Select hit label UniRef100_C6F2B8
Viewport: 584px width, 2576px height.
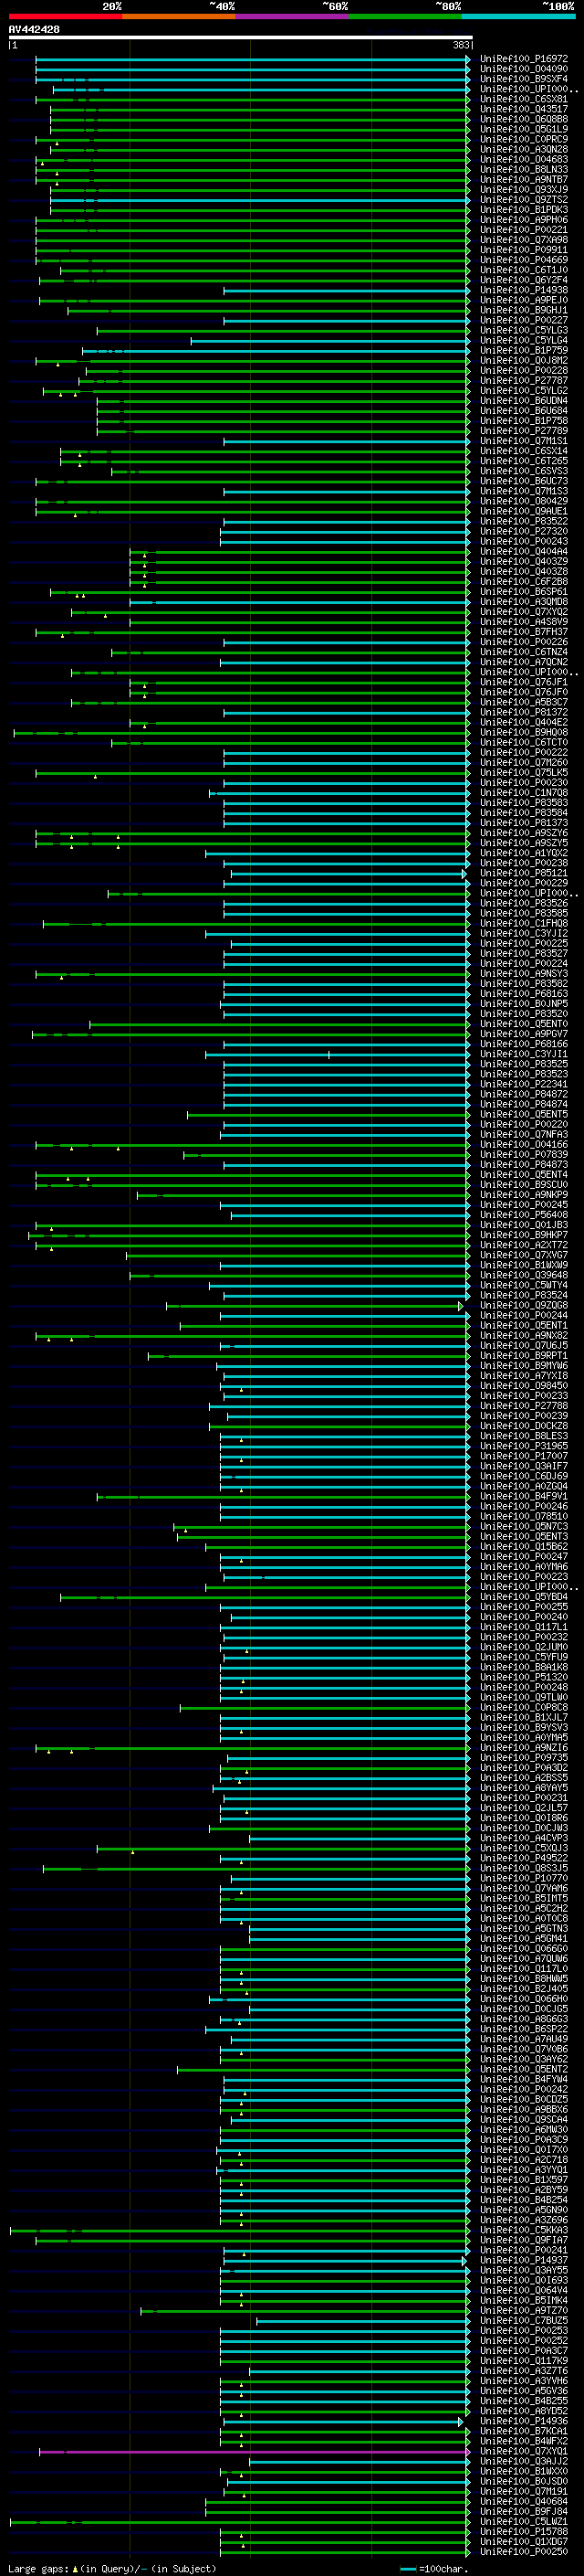[x=523, y=581]
